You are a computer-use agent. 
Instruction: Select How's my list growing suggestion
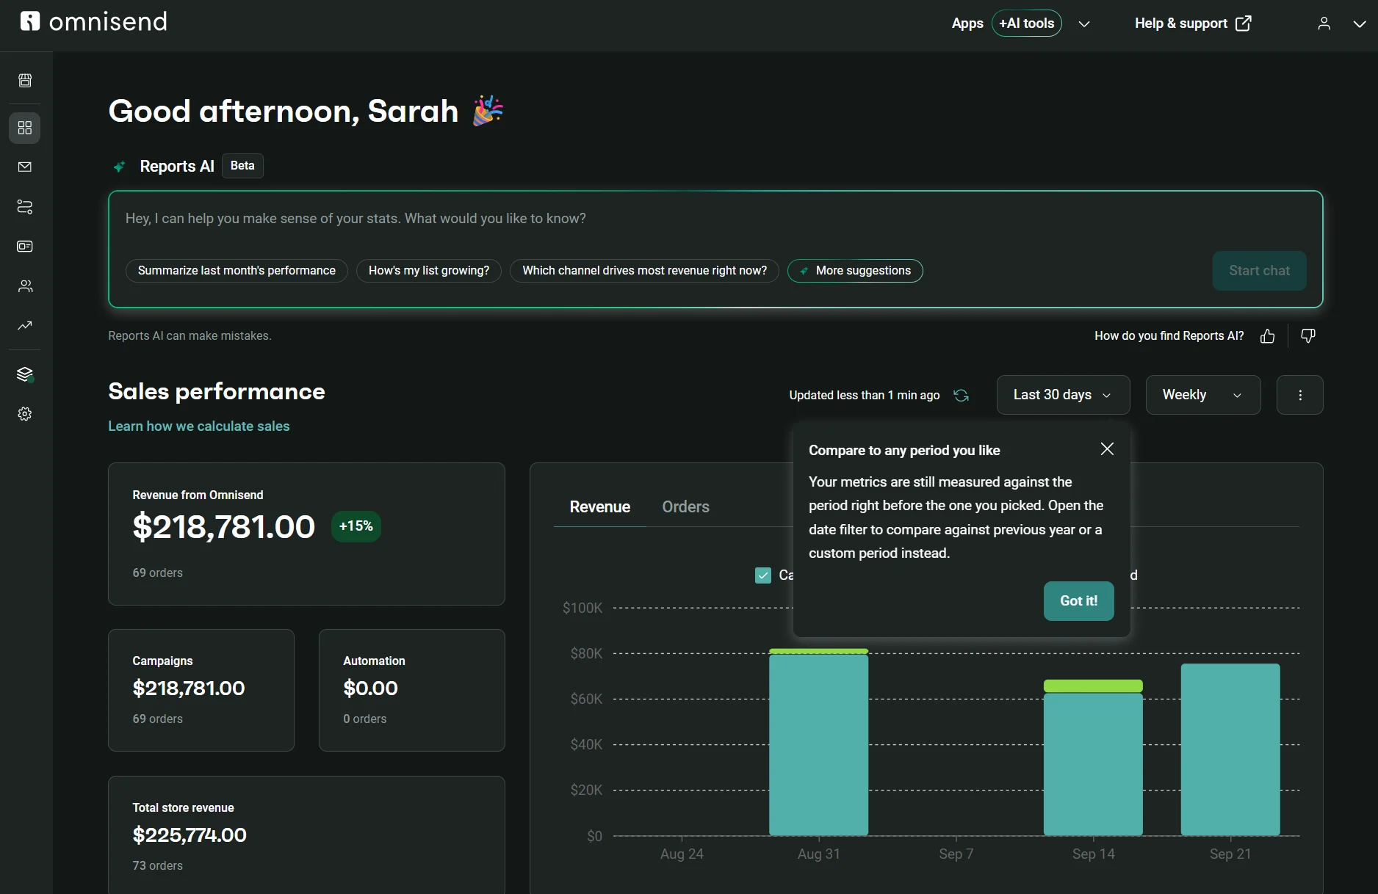[429, 271]
